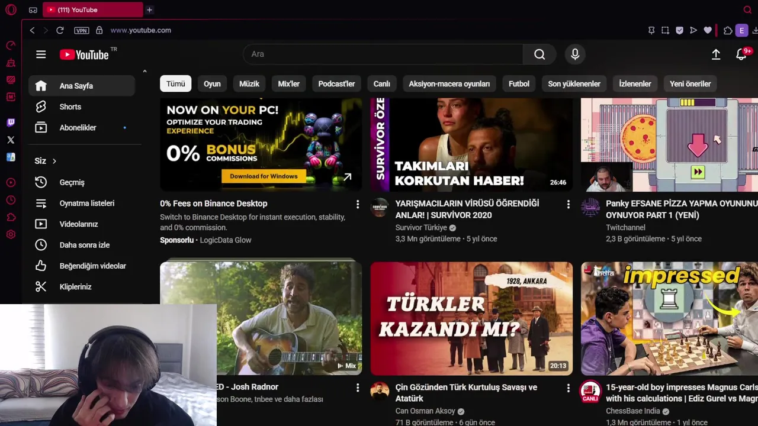This screenshot has width=758, height=426.
Task: Go back to the previous page
Action: (32, 30)
